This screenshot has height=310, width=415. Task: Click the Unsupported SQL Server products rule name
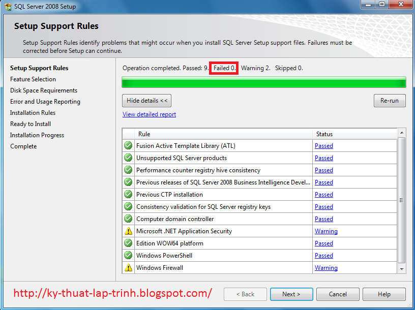coord(182,158)
